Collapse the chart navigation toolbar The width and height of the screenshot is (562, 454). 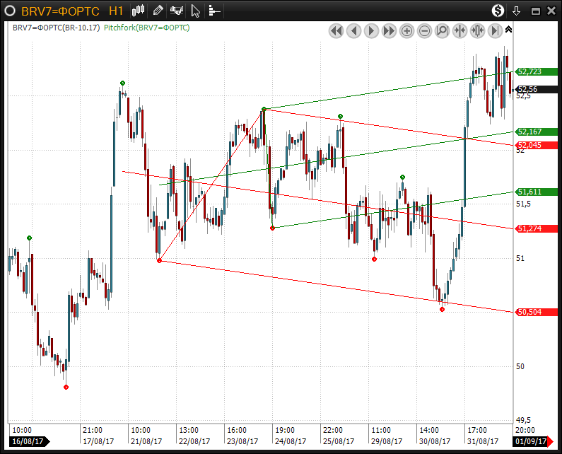[508, 30]
